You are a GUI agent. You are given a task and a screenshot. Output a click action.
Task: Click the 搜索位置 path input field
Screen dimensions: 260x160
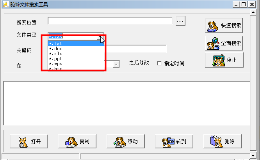pyautogui.click(x=110, y=21)
